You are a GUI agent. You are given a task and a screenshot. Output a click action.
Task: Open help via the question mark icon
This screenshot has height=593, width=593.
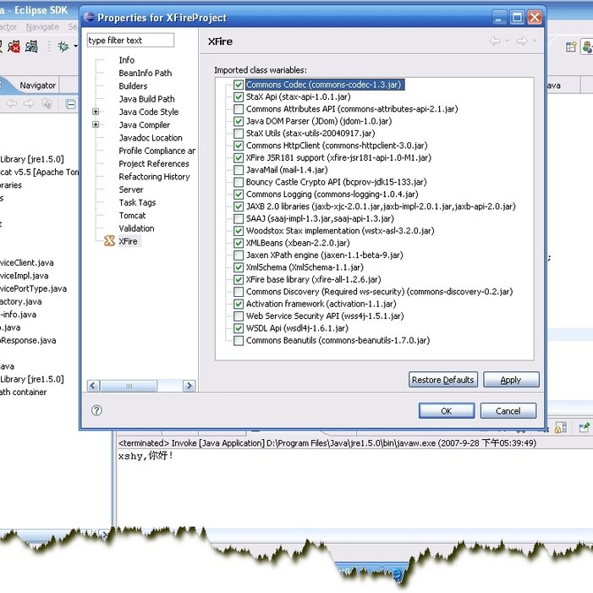96,410
